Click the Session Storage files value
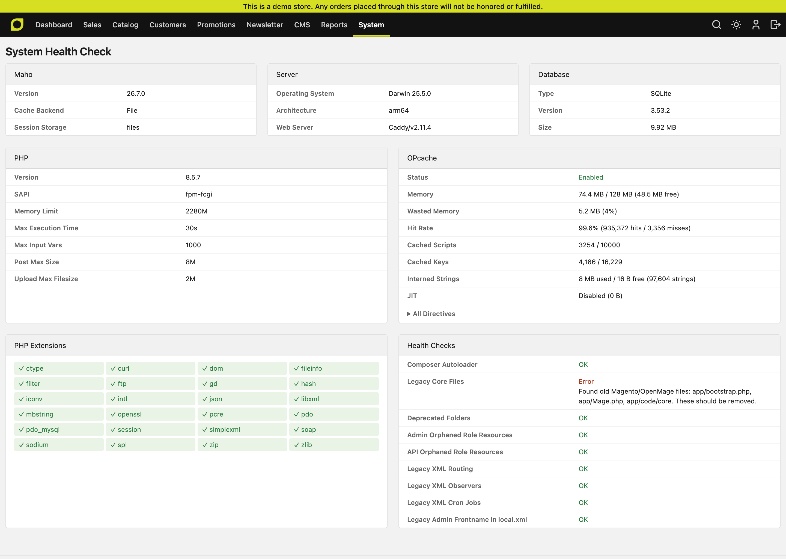The width and height of the screenshot is (786, 559). (x=133, y=127)
